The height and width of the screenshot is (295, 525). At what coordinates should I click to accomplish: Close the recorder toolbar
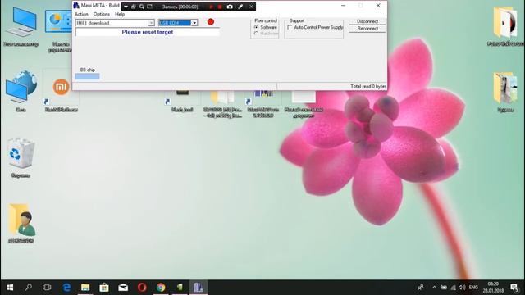[251, 7]
